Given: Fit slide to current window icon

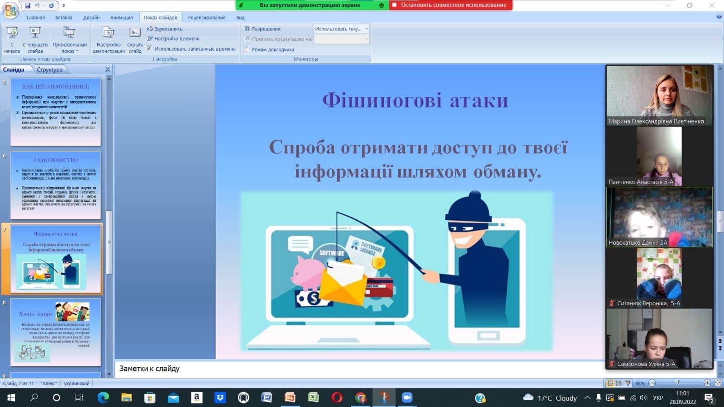Looking at the screenshot, I should 718,383.
